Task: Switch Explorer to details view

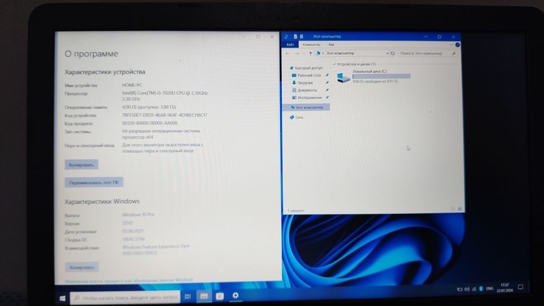Action: [x=453, y=209]
